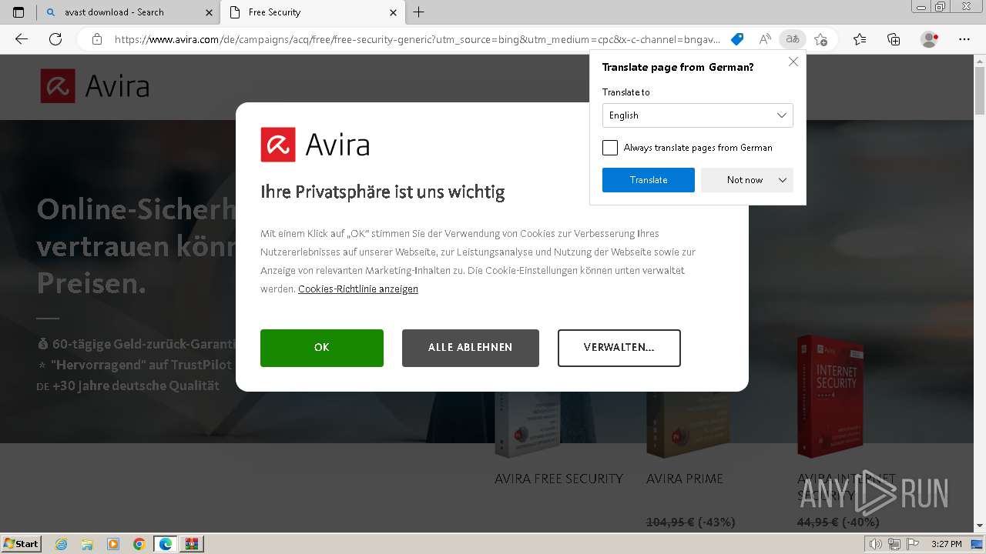Open the Start menu
The width and height of the screenshot is (986, 554).
point(21,544)
